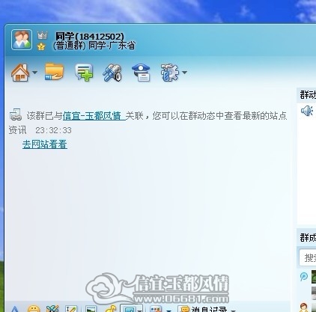Screen dimensions: 316x312
Task: Click the magic emoticon icon
Action: point(52,308)
